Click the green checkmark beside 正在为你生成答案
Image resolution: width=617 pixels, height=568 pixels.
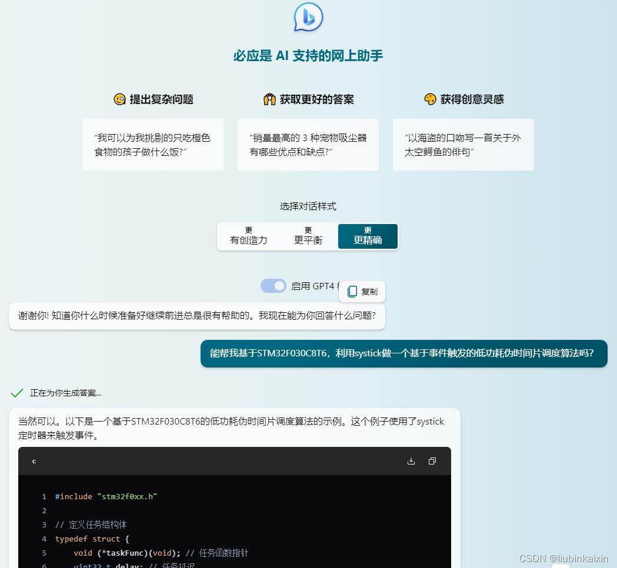click(x=17, y=393)
